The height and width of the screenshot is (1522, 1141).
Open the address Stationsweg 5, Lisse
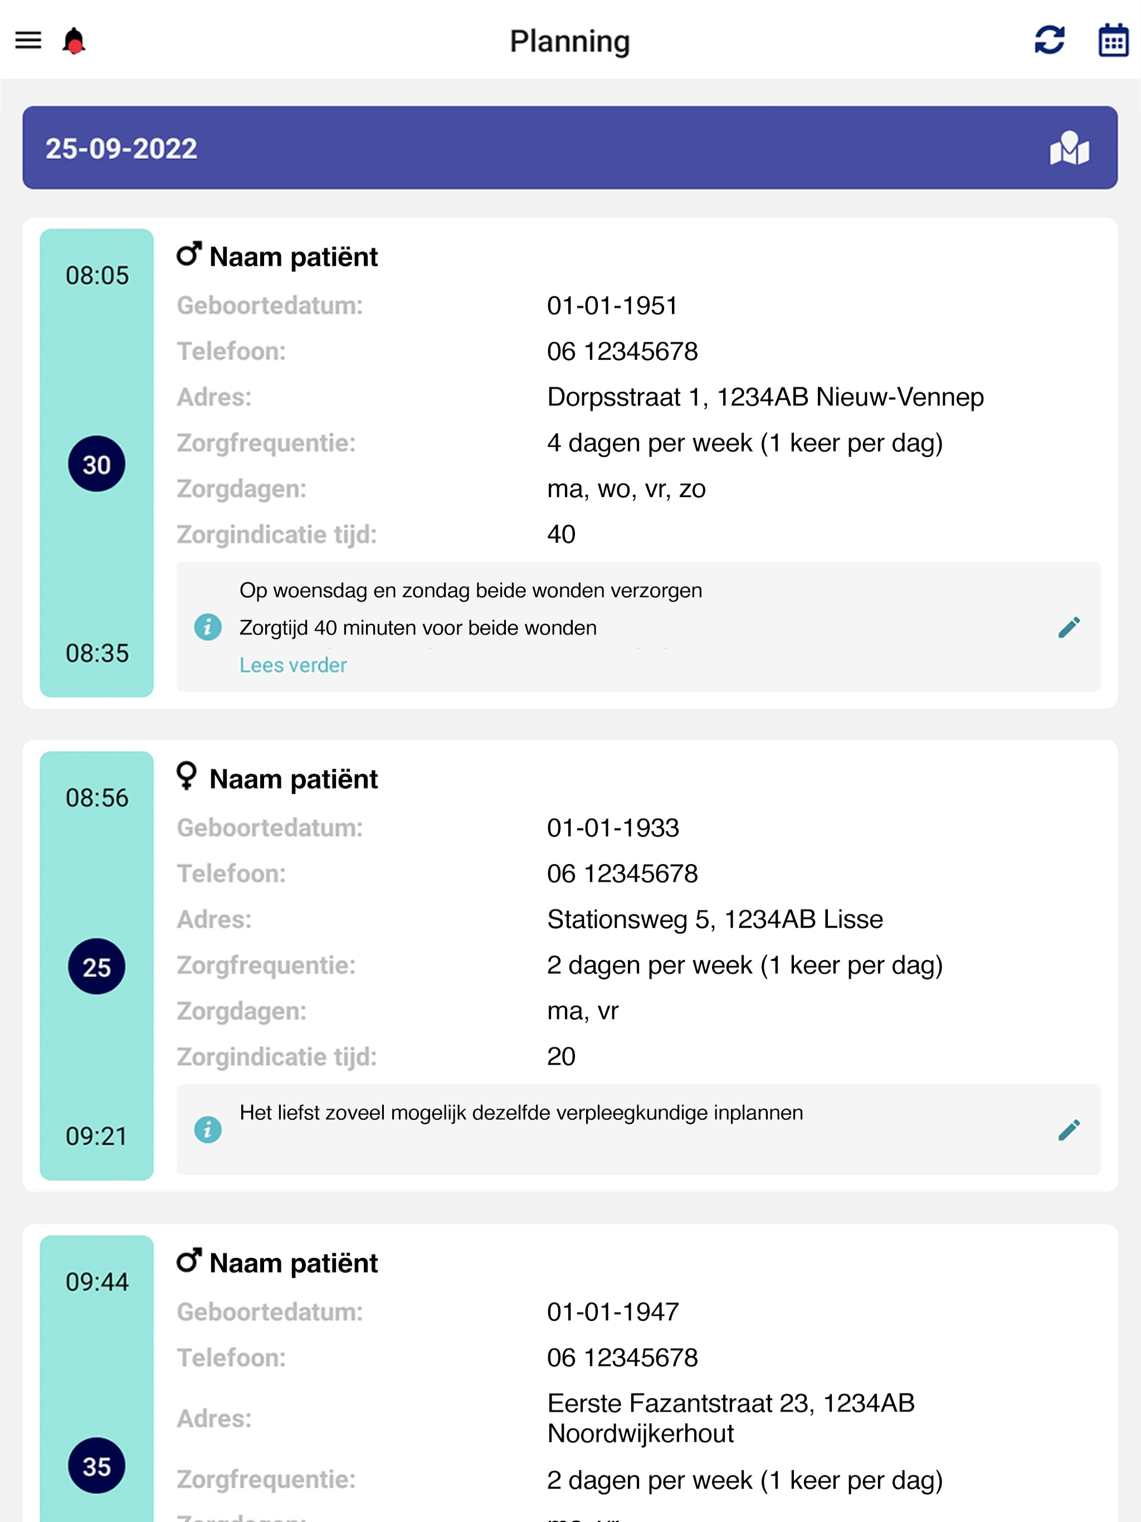click(714, 919)
